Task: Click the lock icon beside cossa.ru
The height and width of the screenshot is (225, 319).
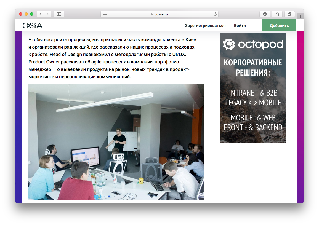Action: click(x=152, y=14)
